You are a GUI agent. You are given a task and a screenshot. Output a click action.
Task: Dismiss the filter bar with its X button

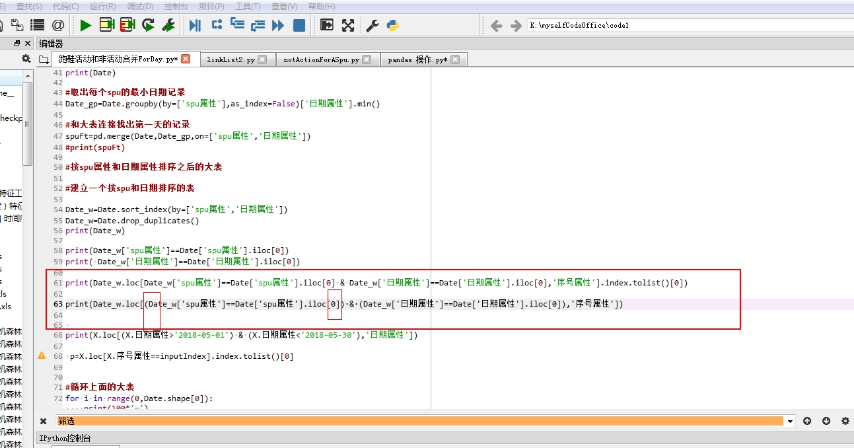(x=42, y=421)
